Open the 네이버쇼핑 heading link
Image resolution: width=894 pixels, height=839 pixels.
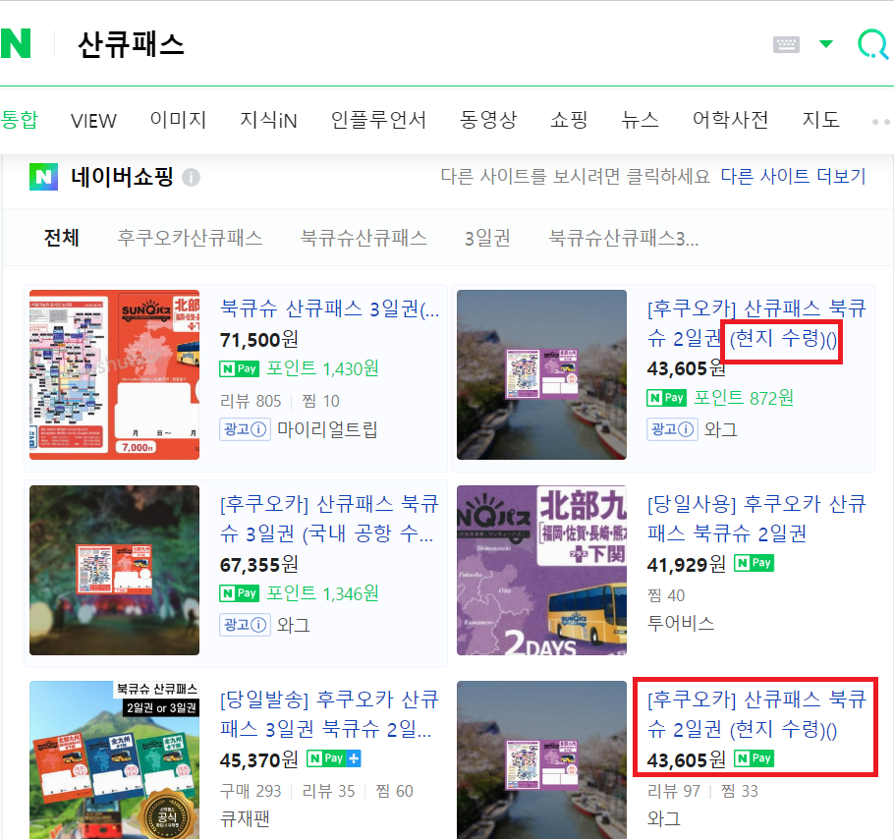coord(122,177)
